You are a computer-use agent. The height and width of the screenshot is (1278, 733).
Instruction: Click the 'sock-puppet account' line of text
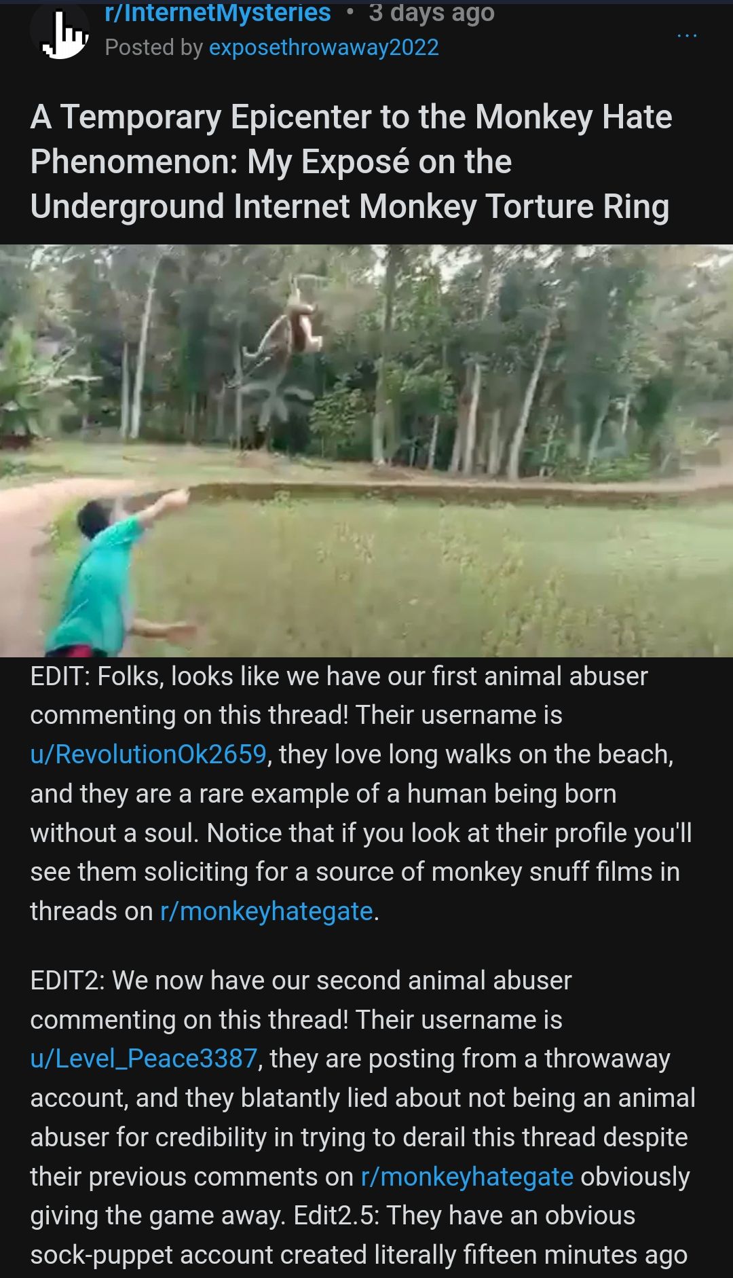pyautogui.click(x=359, y=1255)
